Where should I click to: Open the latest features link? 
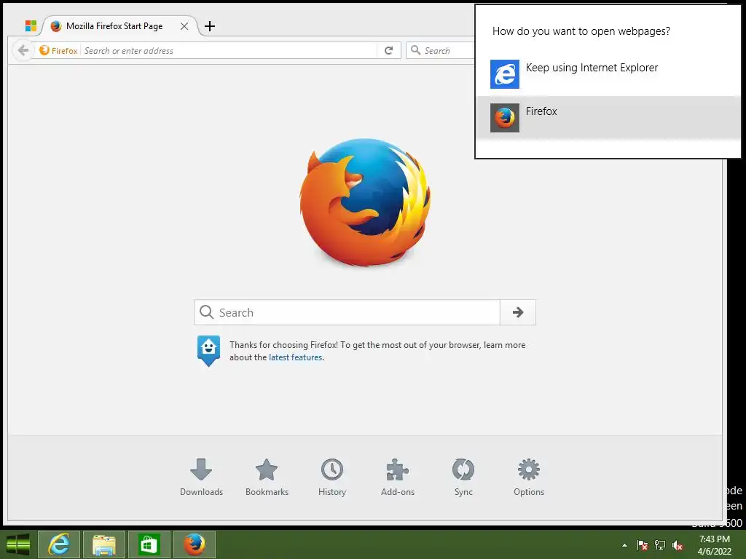pyautogui.click(x=296, y=357)
